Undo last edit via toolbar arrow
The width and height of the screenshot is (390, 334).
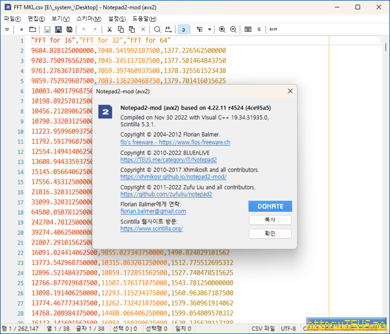pyautogui.click(x=84, y=29)
